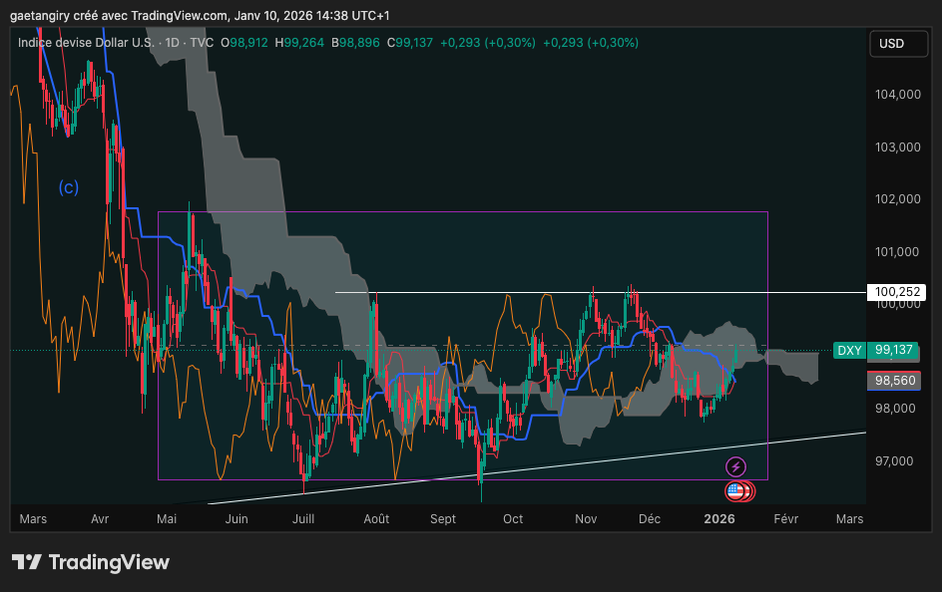The width and height of the screenshot is (942, 592).
Task: Click the 97,000 level on price scale
Action: [897, 461]
